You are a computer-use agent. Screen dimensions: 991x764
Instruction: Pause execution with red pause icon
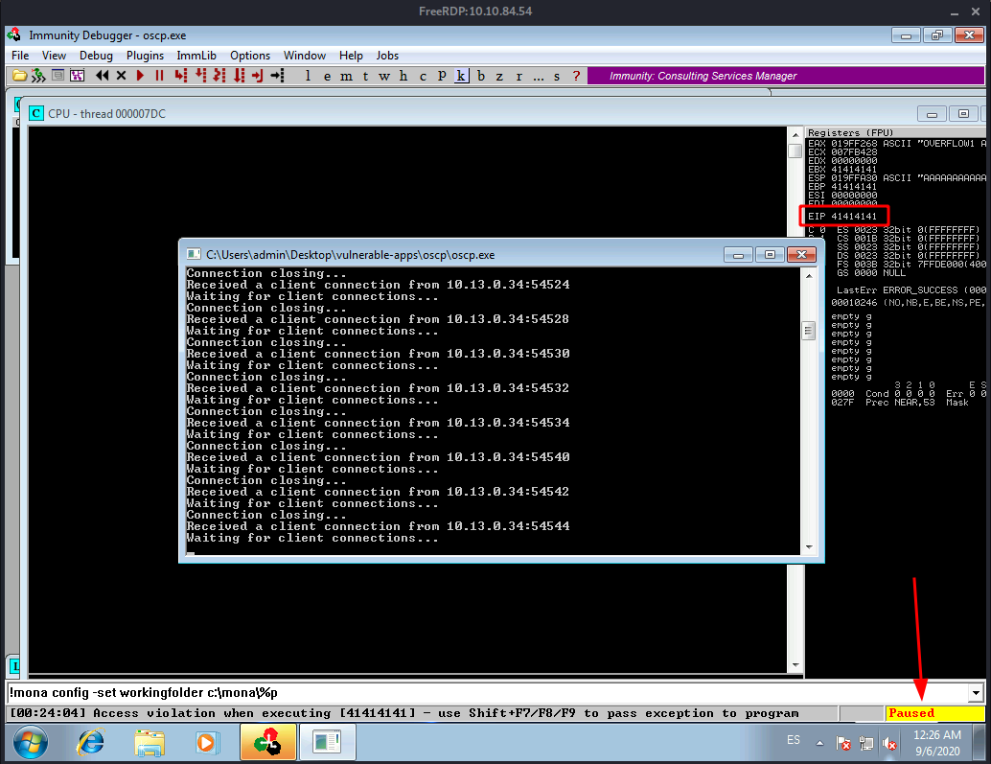pyautogui.click(x=159, y=76)
